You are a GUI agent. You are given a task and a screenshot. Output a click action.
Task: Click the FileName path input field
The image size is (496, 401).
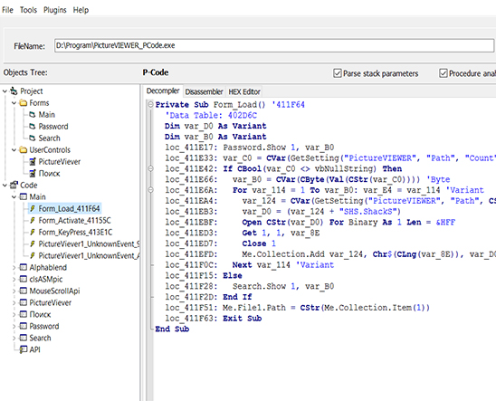click(274, 45)
